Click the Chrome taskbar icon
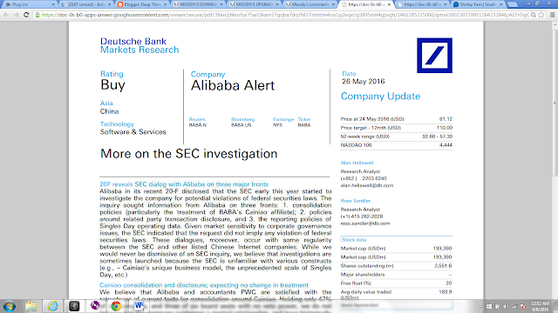Screen dimensions: 558x313 tap(116, 306)
